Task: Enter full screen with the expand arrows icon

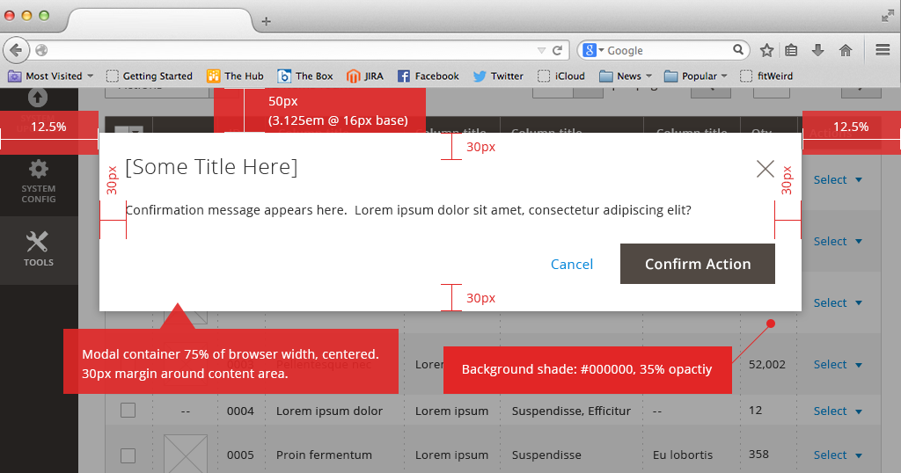Action: pos(888,16)
